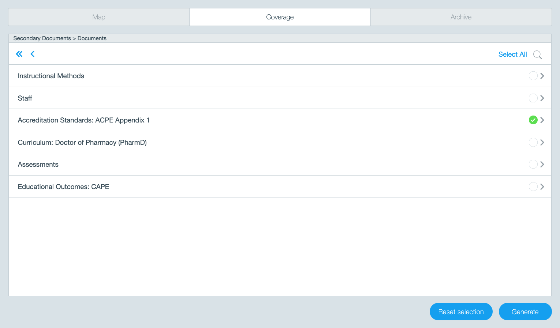Click 'Accreditation Standards: ACPE Appendix 1' text
Image resolution: width=560 pixels, height=328 pixels.
(x=84, y=120)
